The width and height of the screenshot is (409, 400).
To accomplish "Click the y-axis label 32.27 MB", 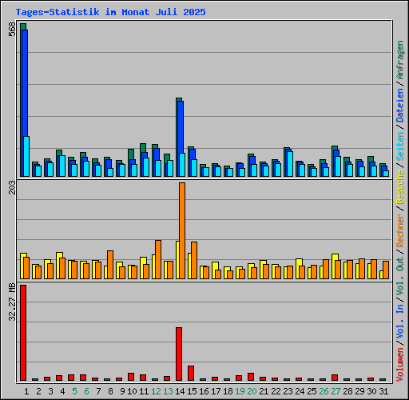I will tap(12, 302).
